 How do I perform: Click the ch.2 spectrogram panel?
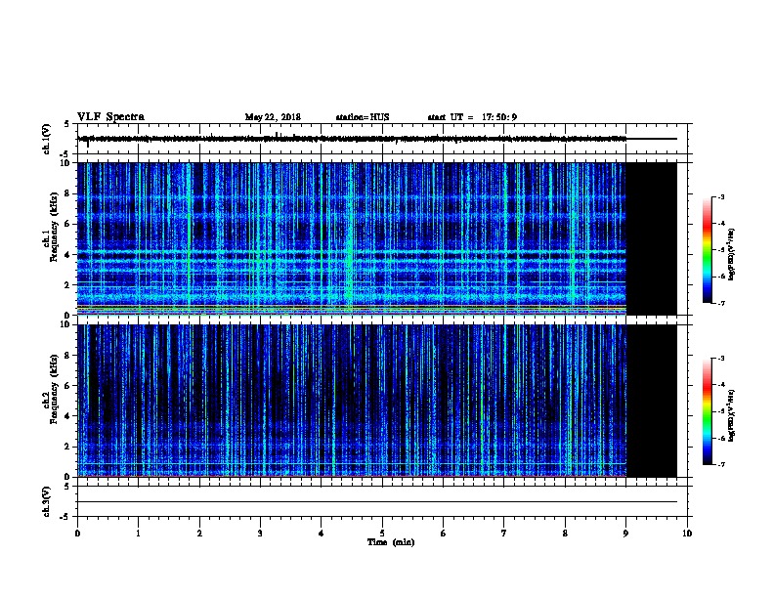[376, 401]
